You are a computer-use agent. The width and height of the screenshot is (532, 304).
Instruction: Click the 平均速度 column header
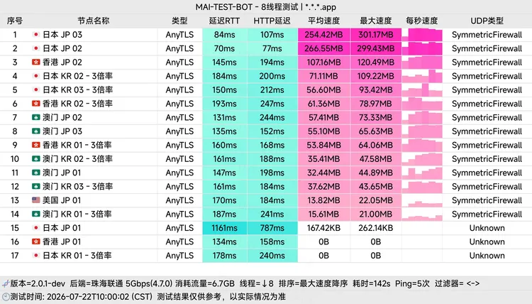pos(323,21)
